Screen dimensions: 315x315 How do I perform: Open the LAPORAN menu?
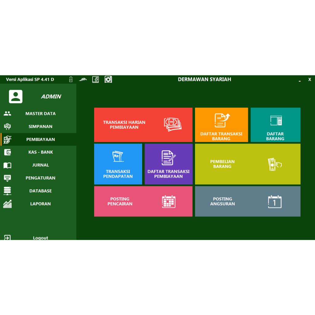tap(38, 204)
